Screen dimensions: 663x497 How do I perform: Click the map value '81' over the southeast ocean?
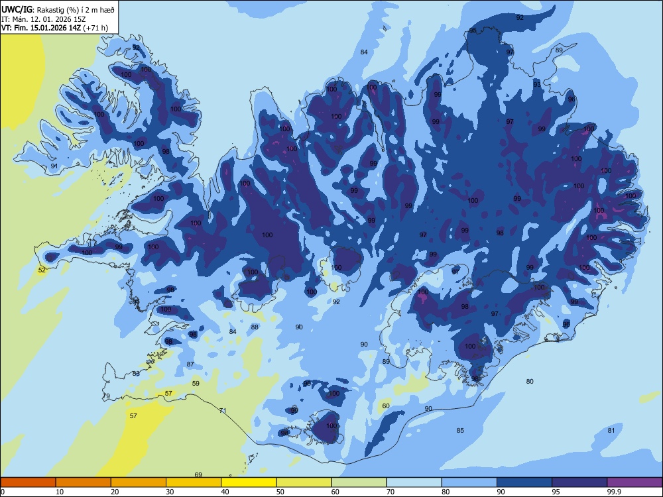click(611, 430)
